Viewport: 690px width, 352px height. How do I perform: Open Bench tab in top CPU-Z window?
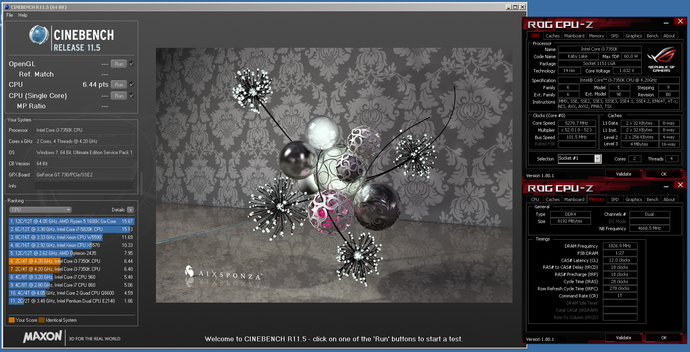coord(652,36)
